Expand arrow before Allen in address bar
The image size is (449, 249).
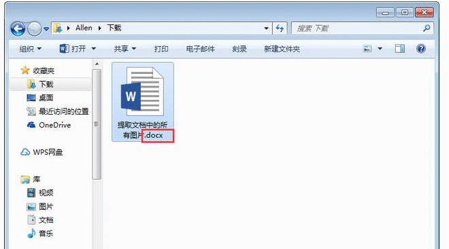[x=69, y=28]
